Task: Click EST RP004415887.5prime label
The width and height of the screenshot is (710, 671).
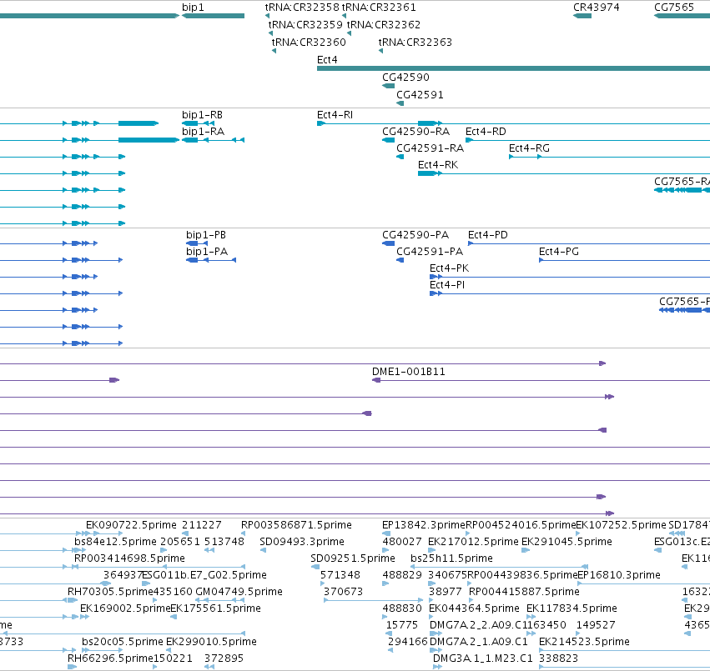Action: 524,593
